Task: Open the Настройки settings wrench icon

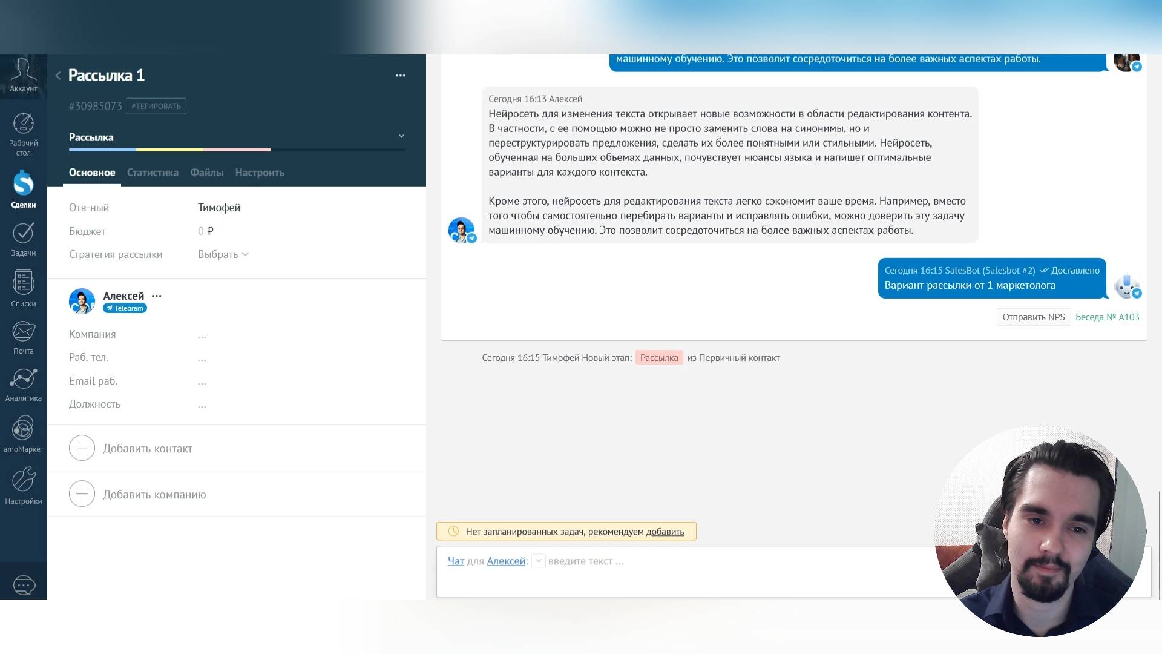Action: pos(23,480)
